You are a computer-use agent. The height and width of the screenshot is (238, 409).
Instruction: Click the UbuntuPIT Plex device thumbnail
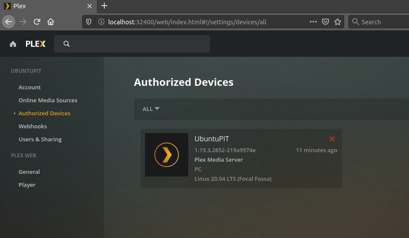(166, 155)
